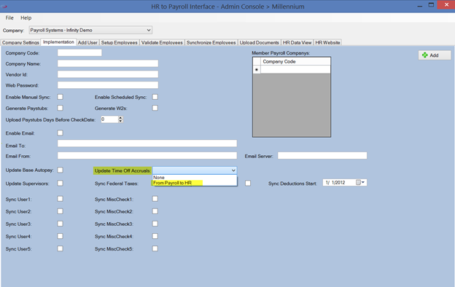Open the Company dropdown

(90, 30)
